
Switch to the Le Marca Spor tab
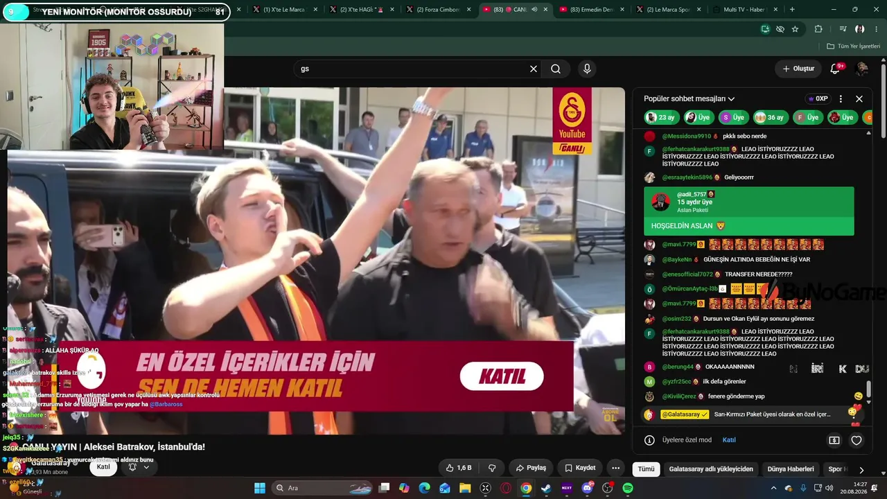(x=668, y=10)
